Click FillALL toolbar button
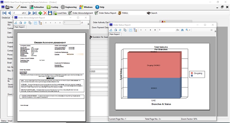230x123 pixels. pos(123,13)
